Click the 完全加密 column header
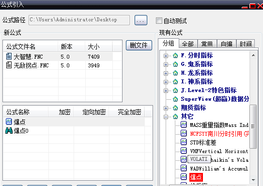 coord(127,112)
